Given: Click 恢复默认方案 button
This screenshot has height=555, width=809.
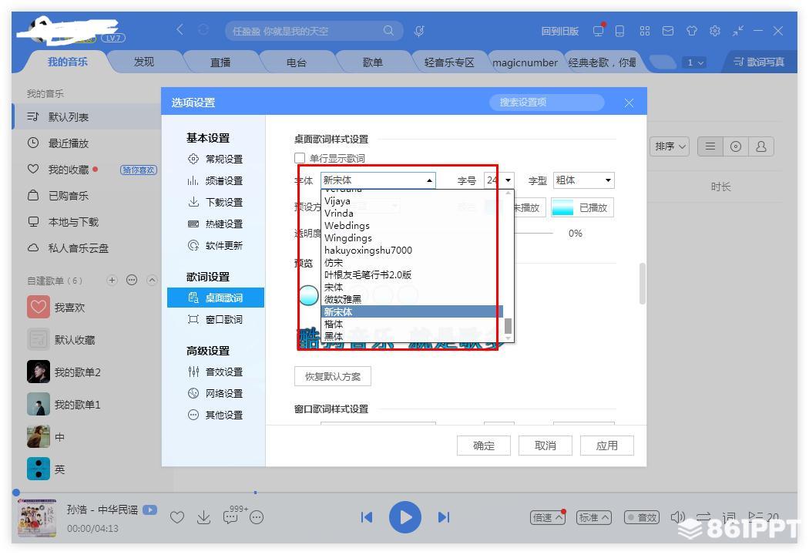Looking at the screenshot, I should 333,376.
